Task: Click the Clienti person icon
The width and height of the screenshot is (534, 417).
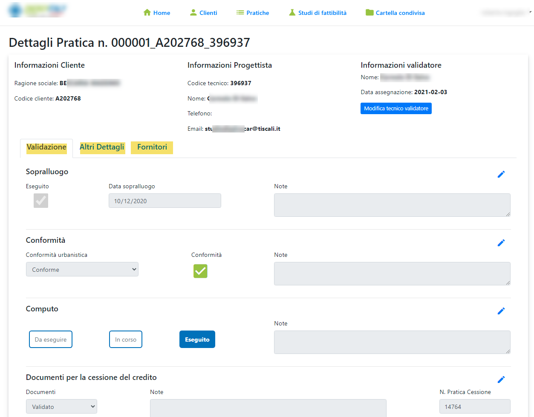Action: point(193,13)
